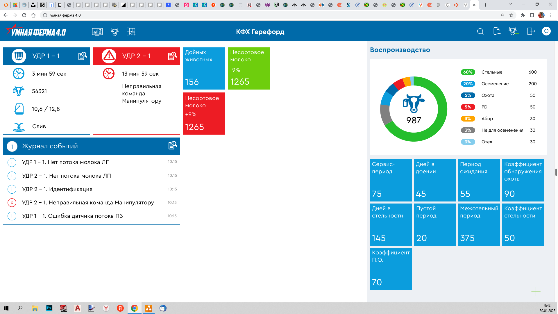Open Photoshop from the Windows taskbar
558x314 pixels.
[49, 308]
